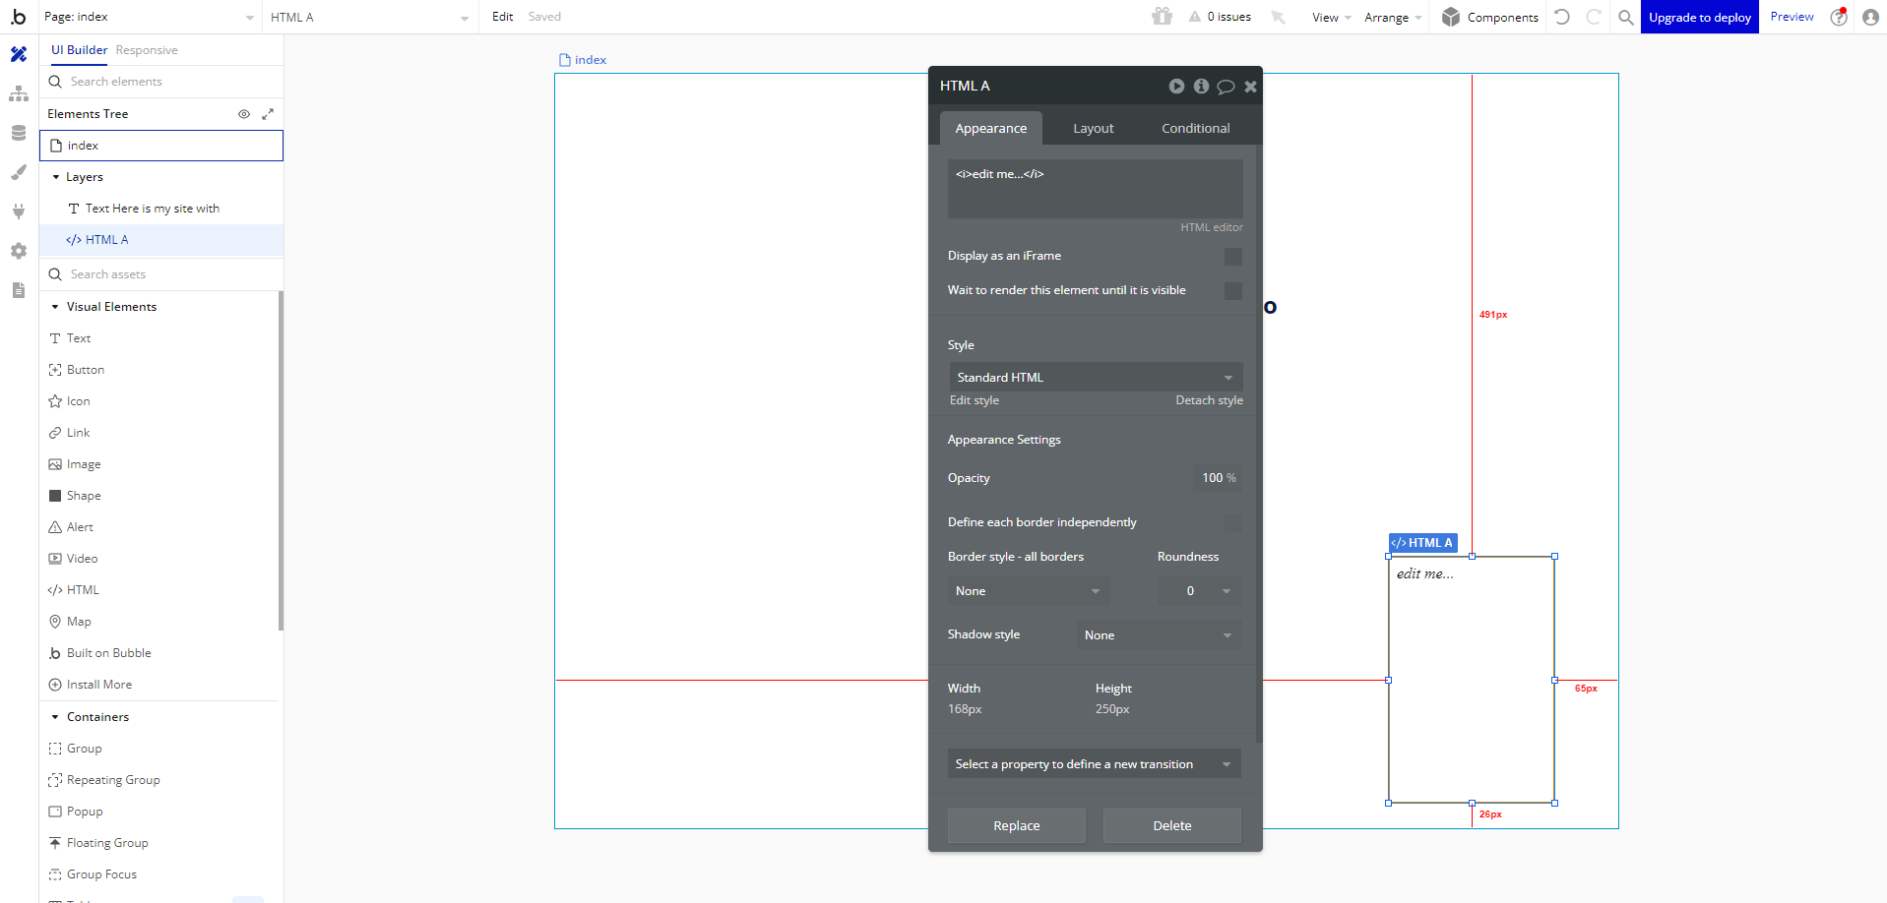This screenshot has width=1887, height=903.
Task: Click the search magnifier in the top bar
Action: pos(1625,17)
